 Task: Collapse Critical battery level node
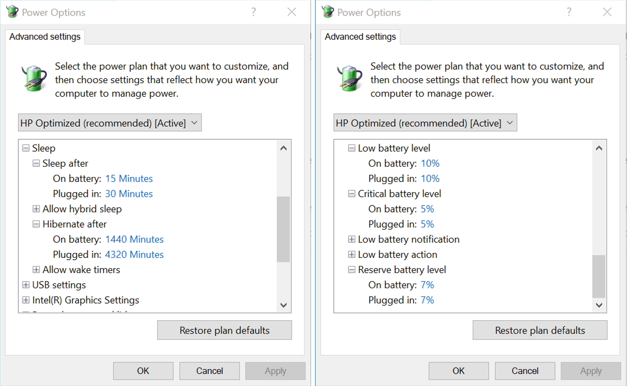[x=352, y=193]
